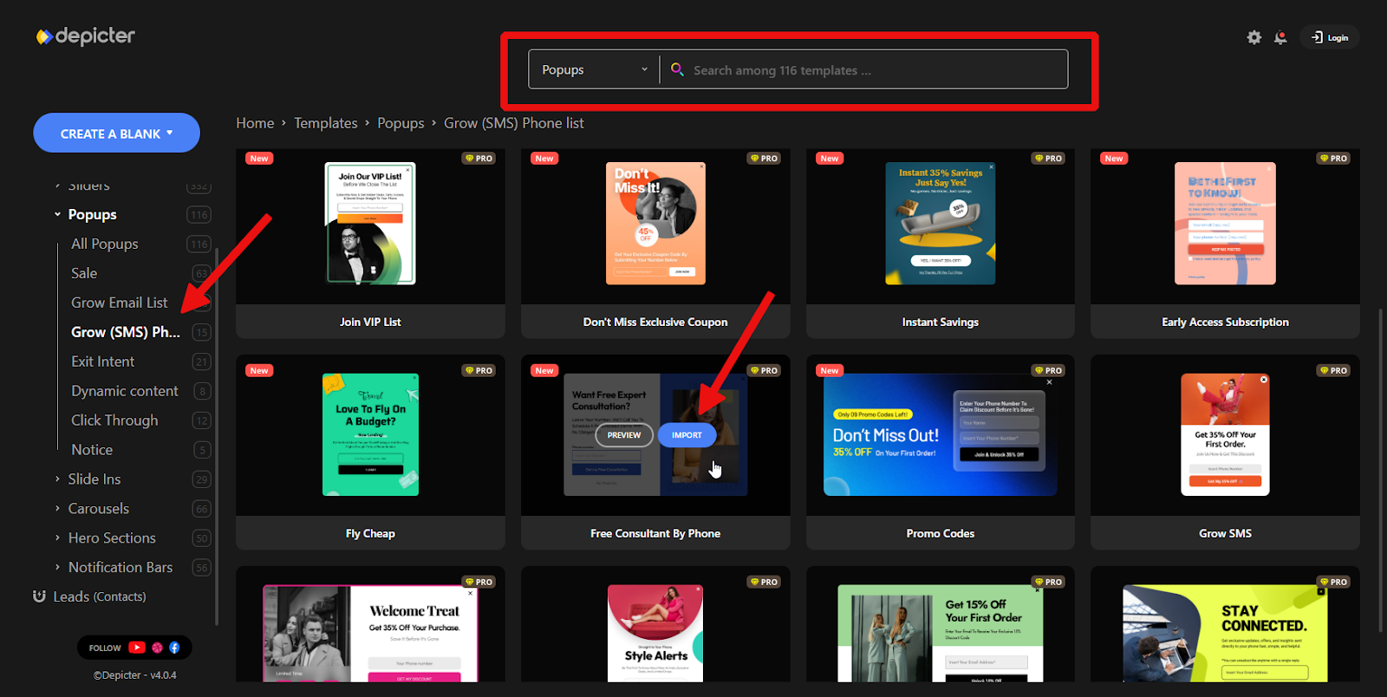Click the Leads contacts magnet icon
The height and width of the screenshot is (697, 1387).
[x=39, y=596]
